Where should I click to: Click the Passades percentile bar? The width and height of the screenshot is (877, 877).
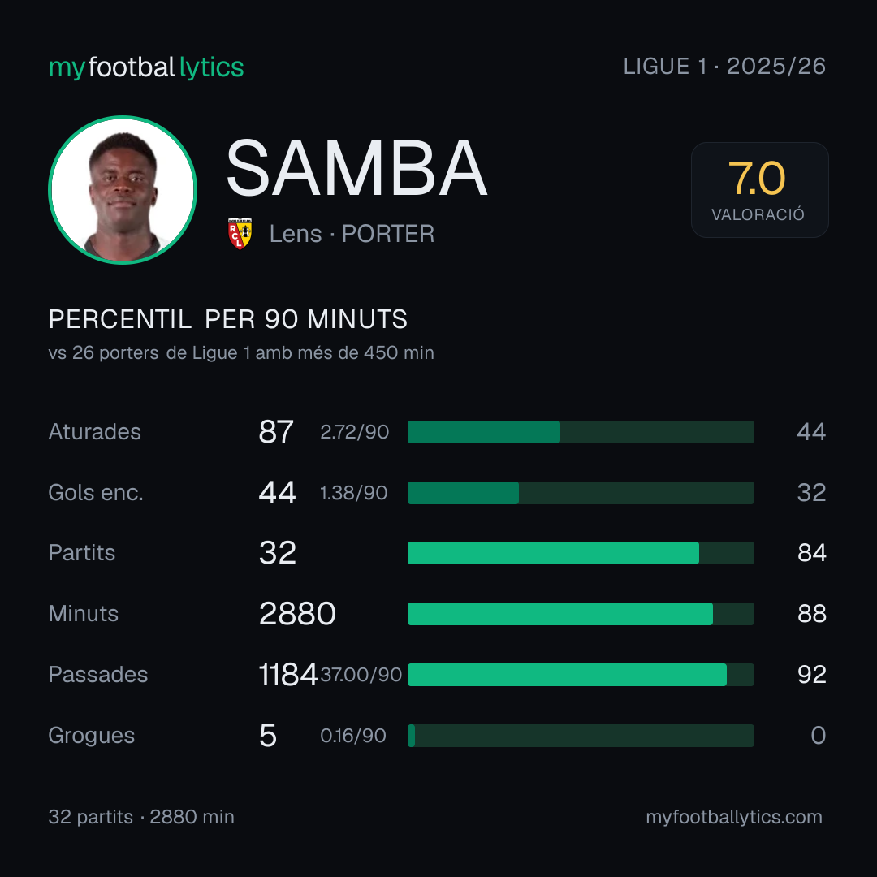(581, 675)
